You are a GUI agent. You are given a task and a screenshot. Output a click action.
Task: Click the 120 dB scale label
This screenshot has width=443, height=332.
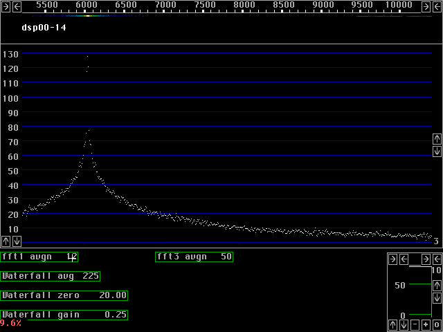(10, 69)
